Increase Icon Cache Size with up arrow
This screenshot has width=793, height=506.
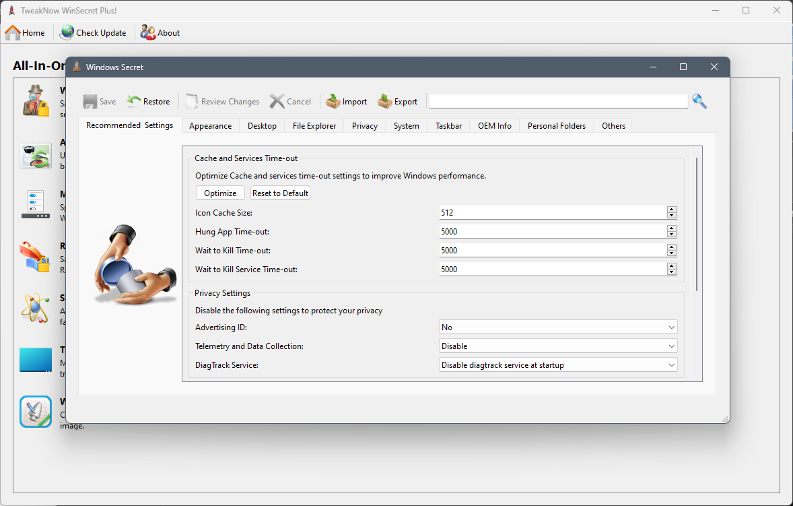point(672,210)
